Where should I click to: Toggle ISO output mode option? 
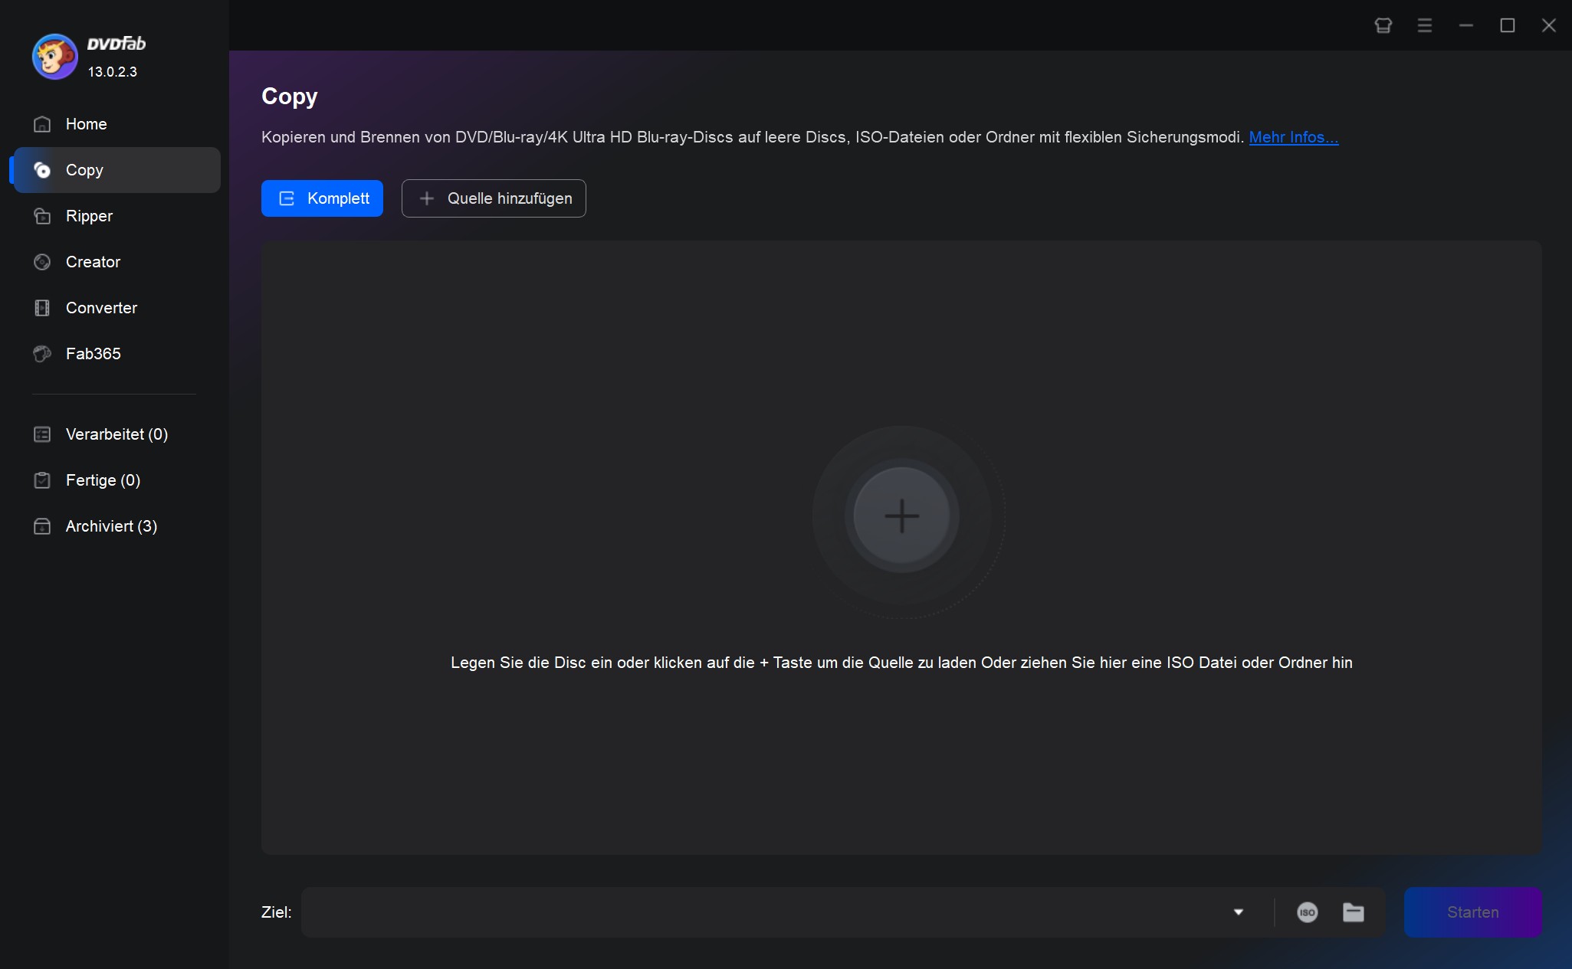1307,911
